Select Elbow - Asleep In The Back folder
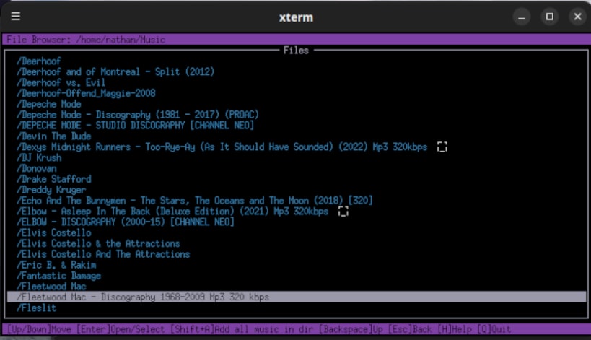Viewport: 591px width, 340px height. 172,212
